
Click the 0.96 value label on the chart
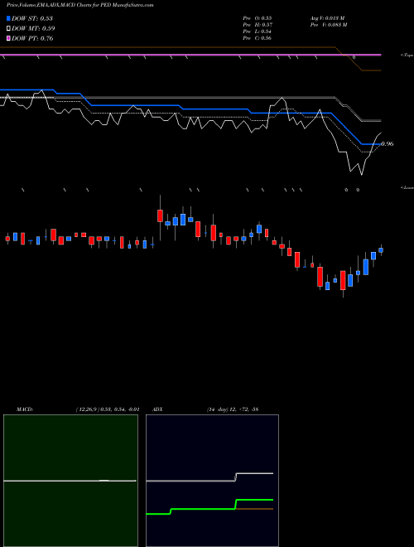[388, 143]
